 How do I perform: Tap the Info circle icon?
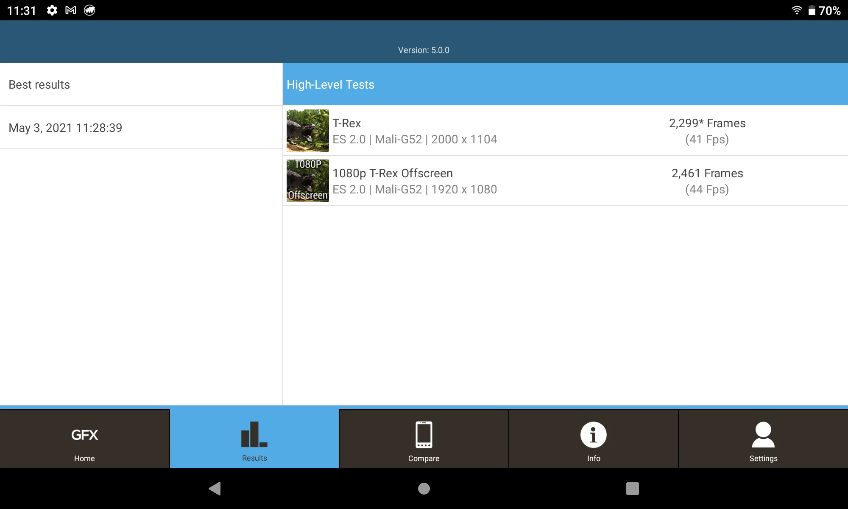(593, 435)
